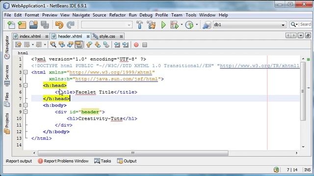Viewport: 314px width, 176px height.
Task: Open the empty configuration combo box
Action: click(106, 25)
